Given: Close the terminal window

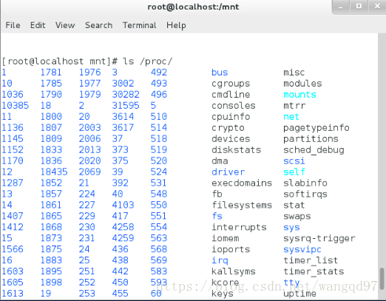Looking at the screenshot, I should (377, 7).
